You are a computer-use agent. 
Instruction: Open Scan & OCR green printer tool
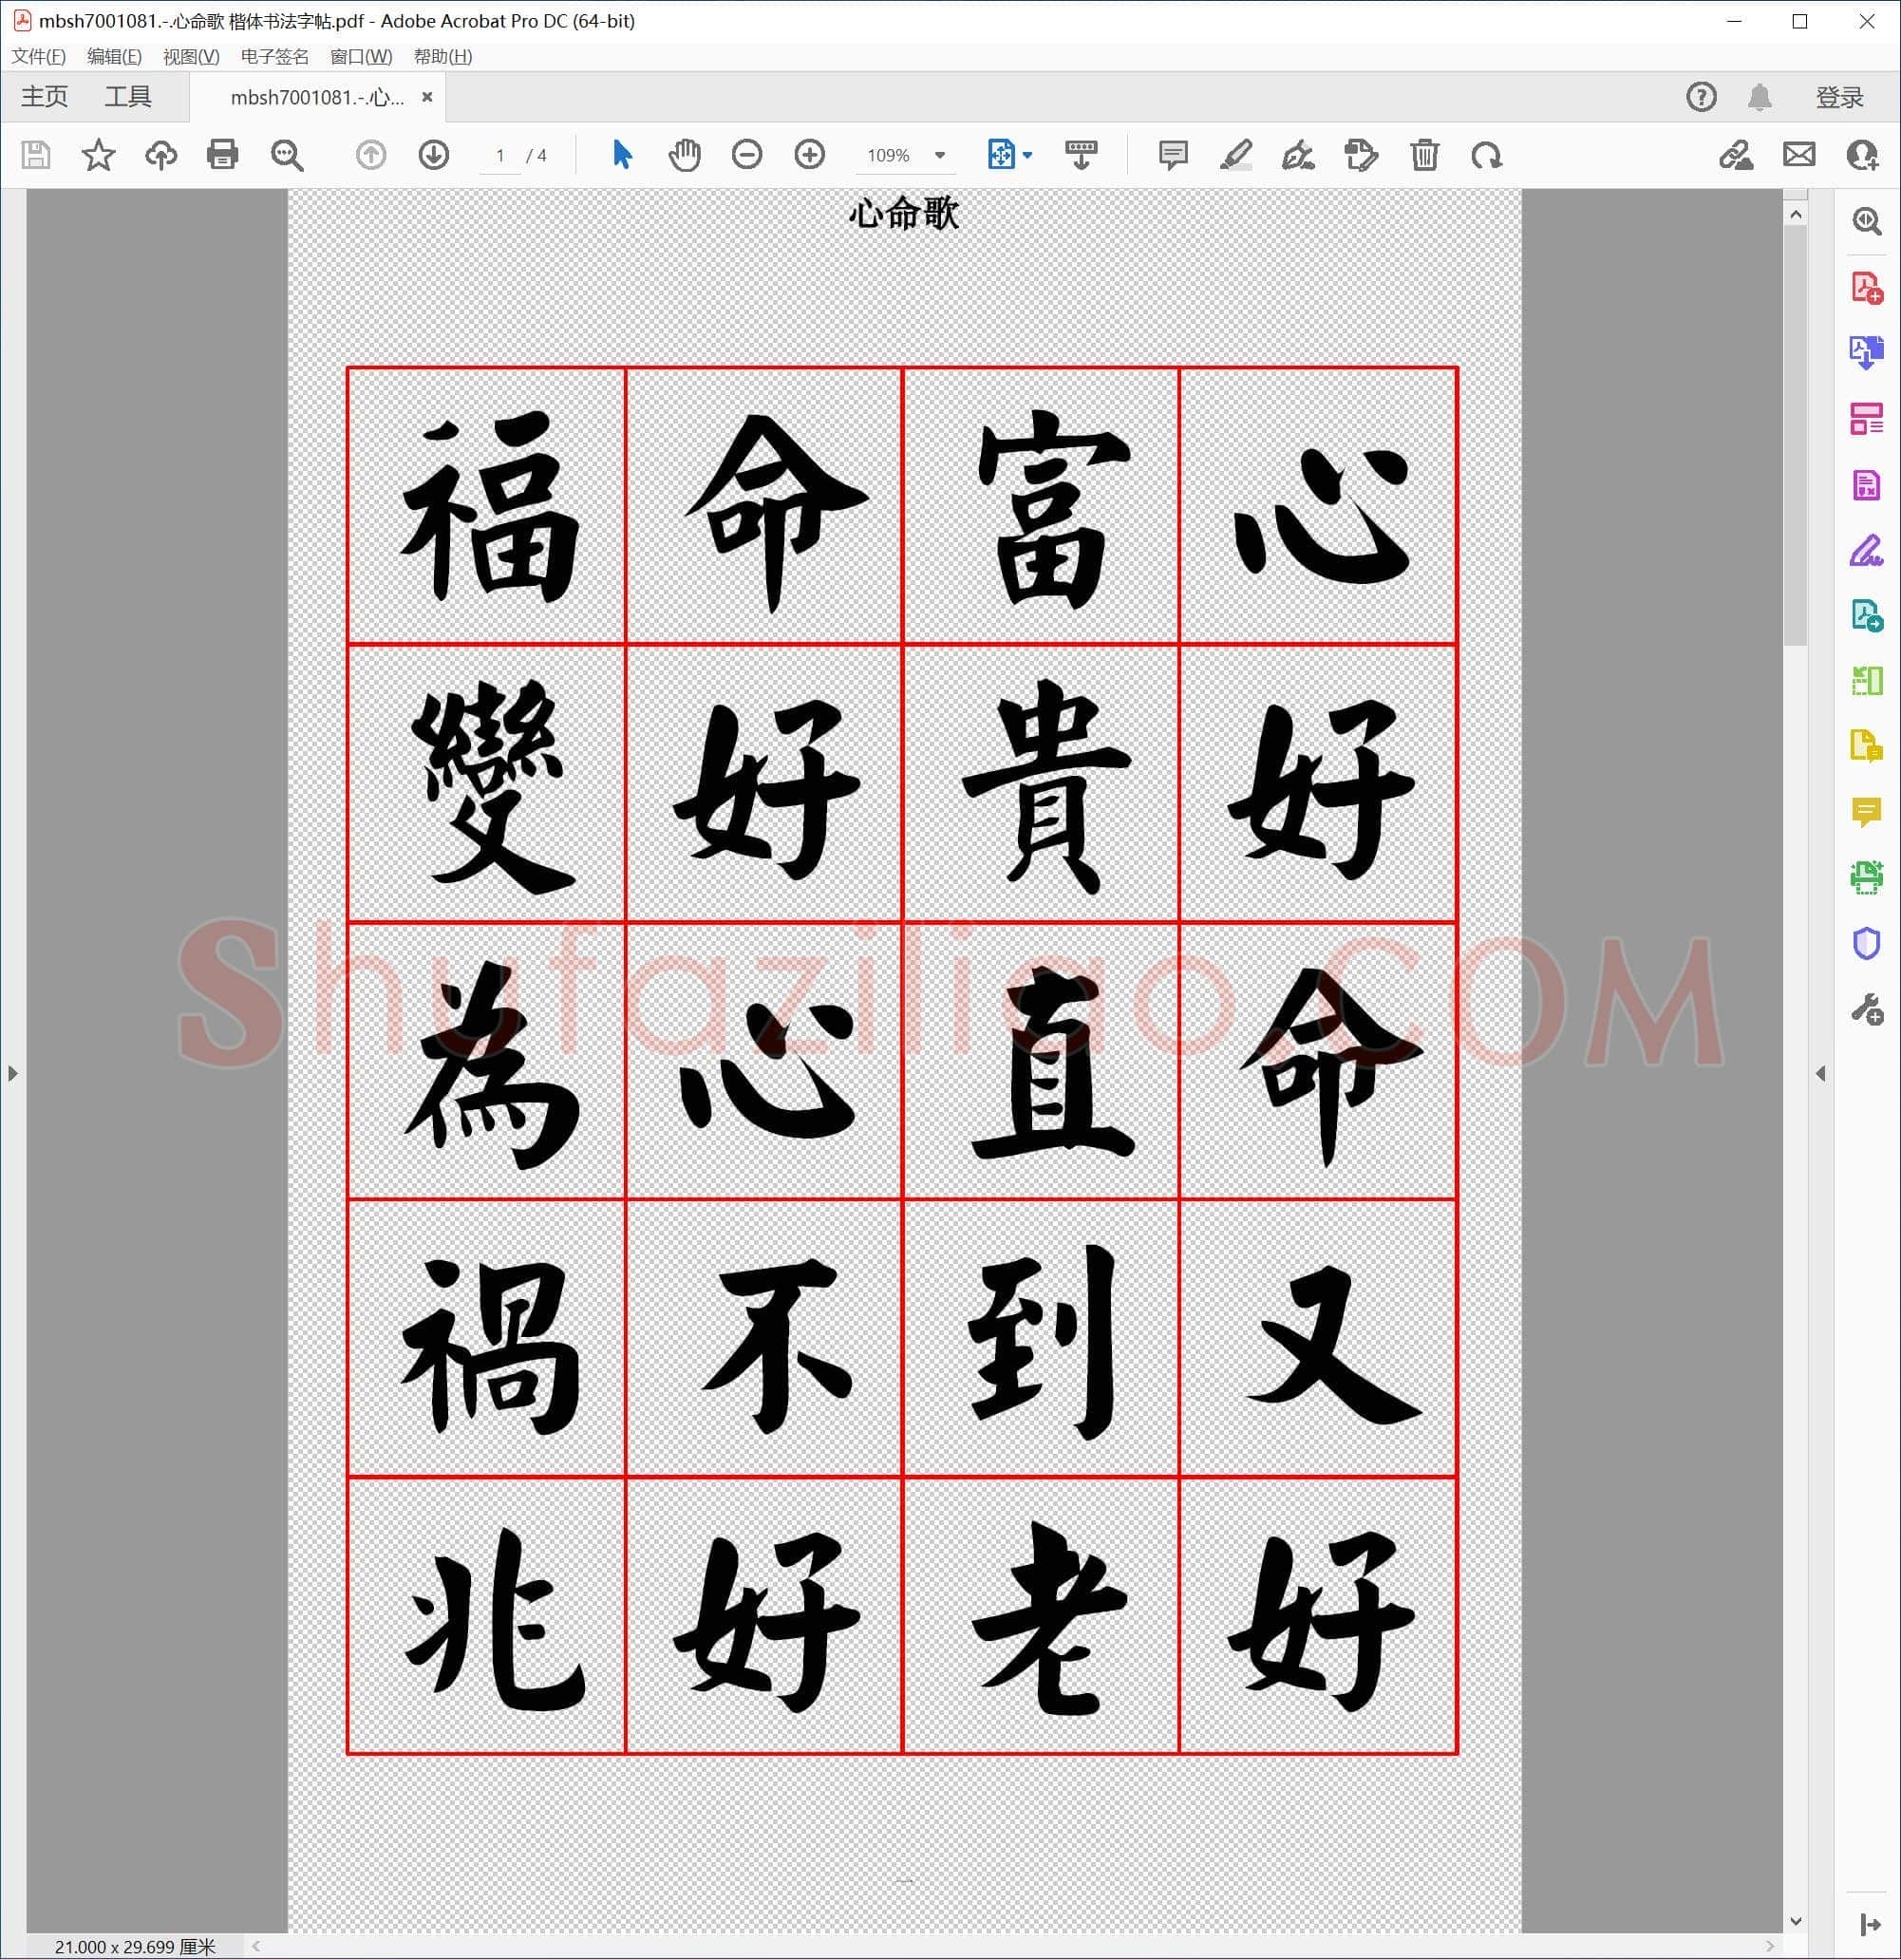tap(1866, 878)
